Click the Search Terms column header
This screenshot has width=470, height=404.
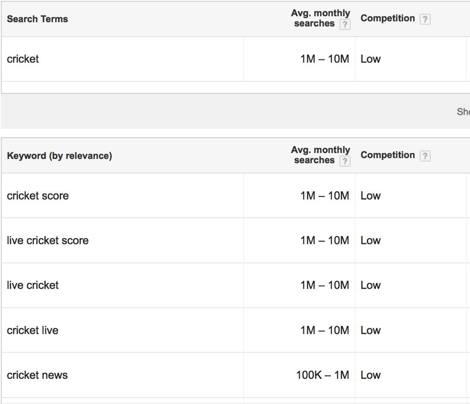point(37,19)
